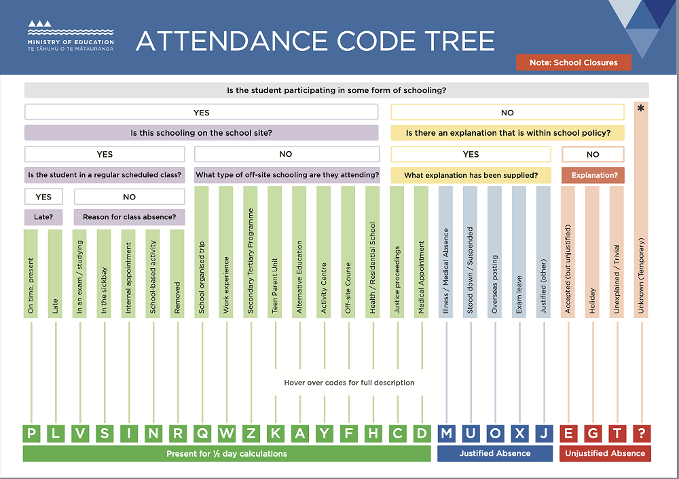Select the red question mark code tile
This screenshot has width=679, height=479.
(x=642, y=434)
